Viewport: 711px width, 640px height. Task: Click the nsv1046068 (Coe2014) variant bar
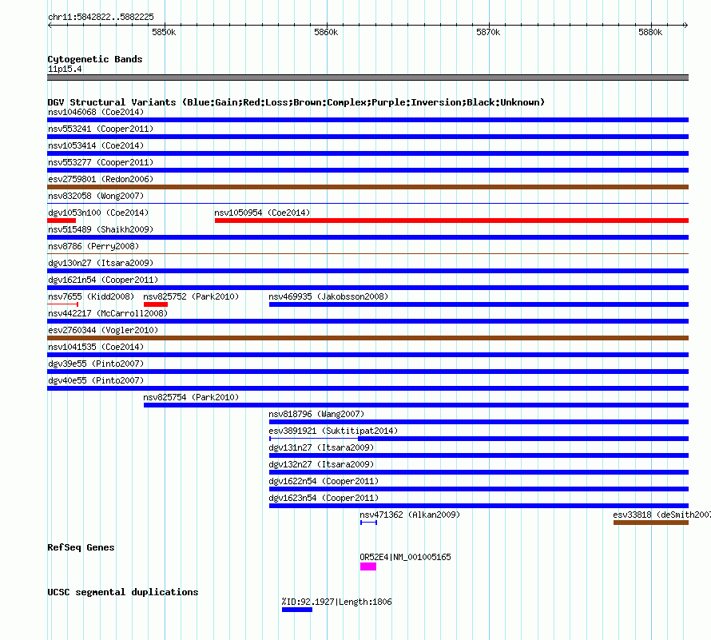pos(367,120)
